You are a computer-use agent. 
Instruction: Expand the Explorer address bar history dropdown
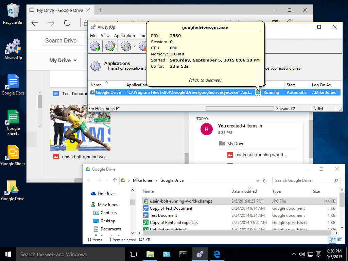point(258,181)
